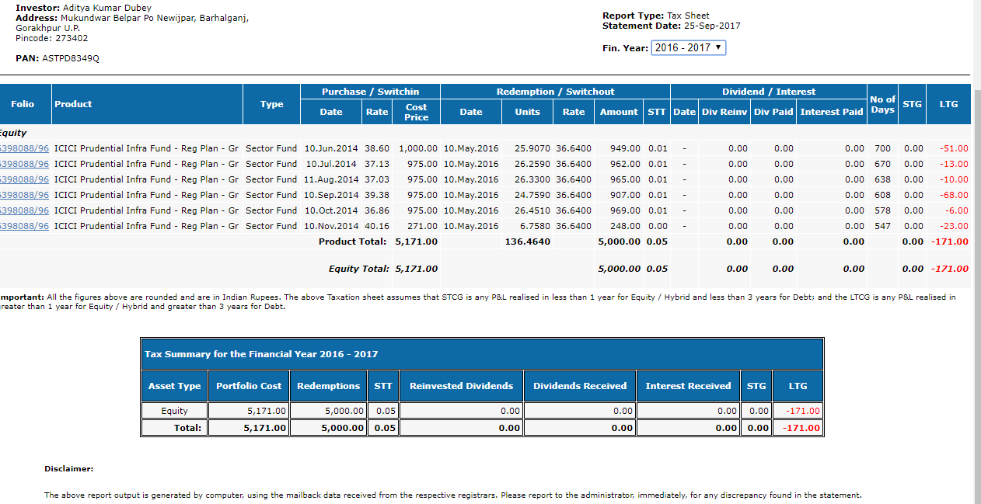Click the 949.00 redemption amount
Image resolution: width=981 pixels, height=504 pixels.
point(626,148)
